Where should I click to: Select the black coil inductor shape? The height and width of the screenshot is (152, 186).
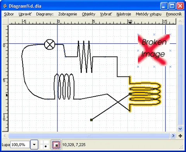point(64,87)
